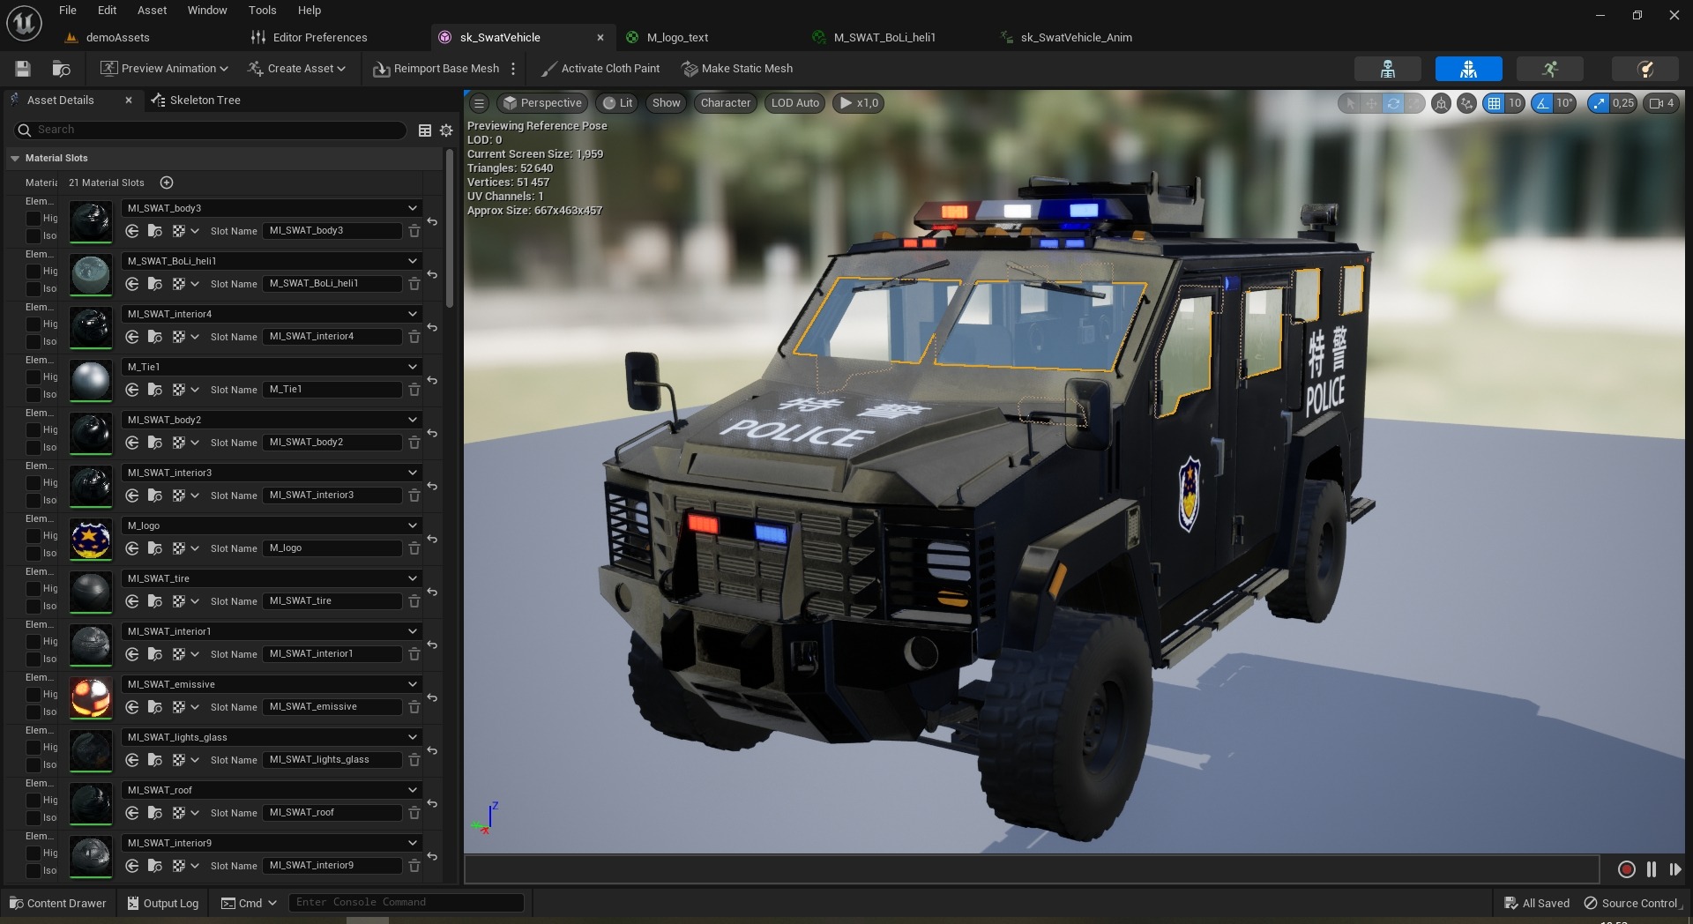The height and width of the screenshot is (924, 1693).
Task: Open the details panel settings gear
Action: pyautogui.click(x=446, y=130)
